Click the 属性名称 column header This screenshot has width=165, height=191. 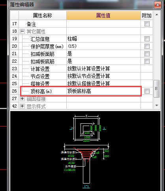tap(43, 15)
